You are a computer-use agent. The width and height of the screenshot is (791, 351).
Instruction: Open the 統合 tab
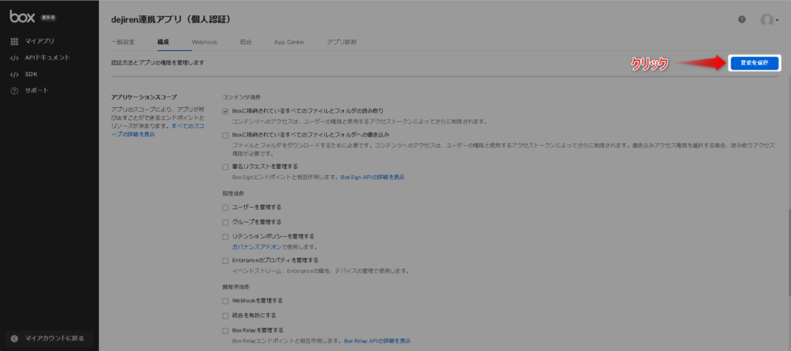coord(246,42)
